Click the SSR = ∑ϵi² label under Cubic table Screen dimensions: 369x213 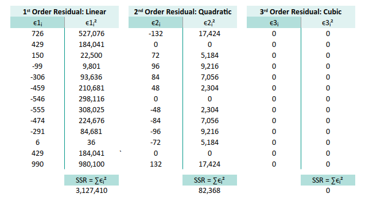328,180
